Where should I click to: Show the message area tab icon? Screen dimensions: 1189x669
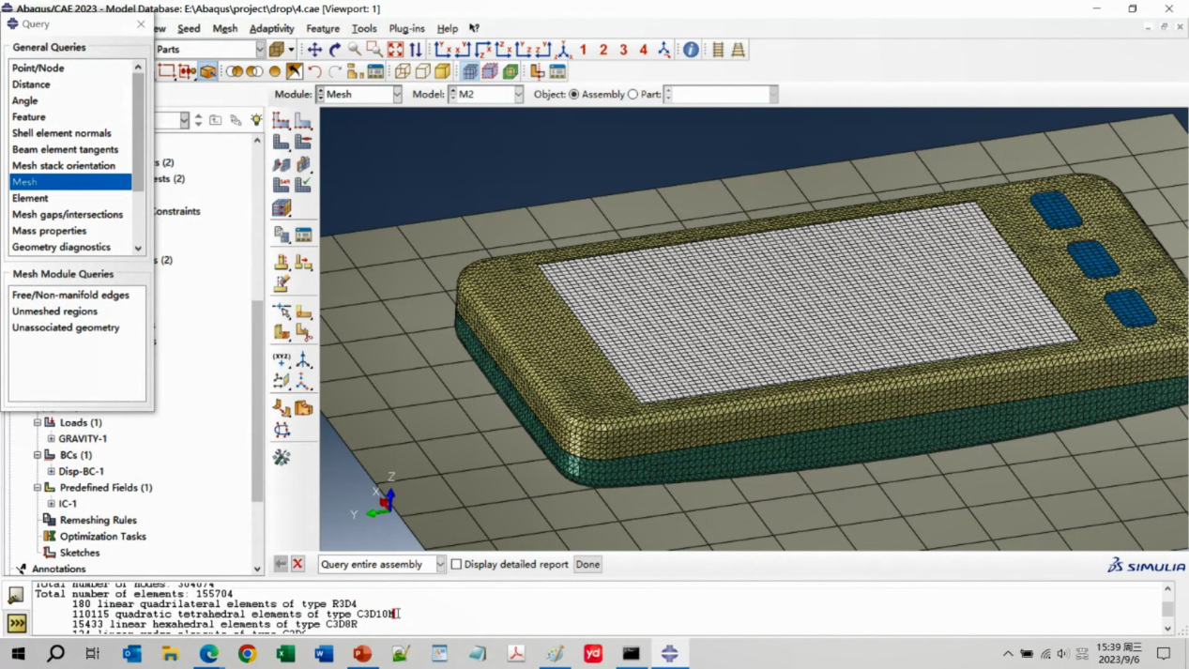pos(17,595)
